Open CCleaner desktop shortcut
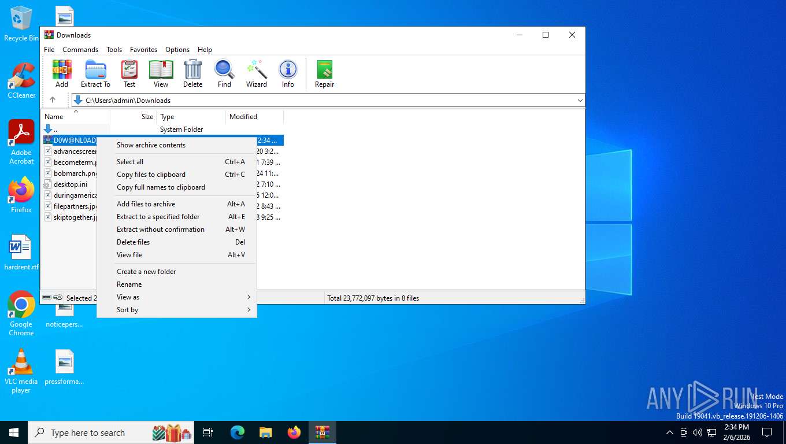786x444 pixels. [21, 80]
